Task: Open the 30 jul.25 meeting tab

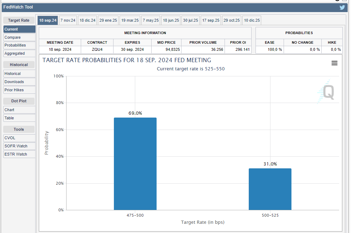Action: point(190,20)
